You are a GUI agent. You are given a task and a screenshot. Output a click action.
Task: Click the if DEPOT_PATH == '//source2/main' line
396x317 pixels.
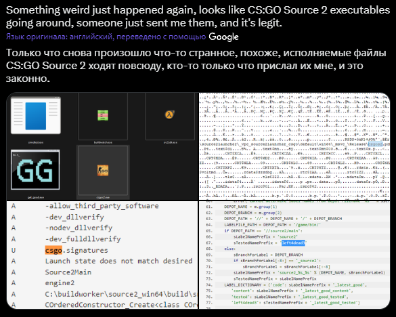click(263, 231)
